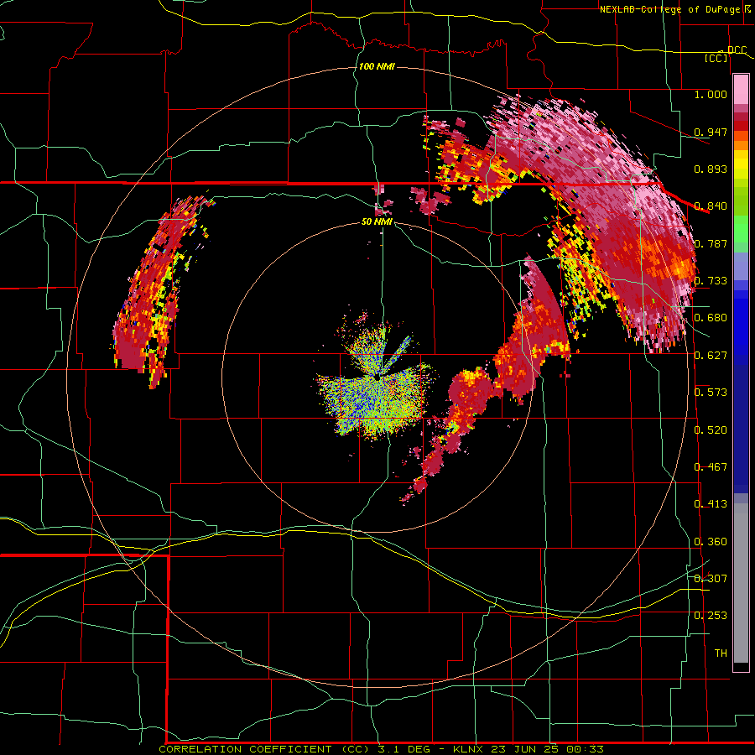Screen dimensions: 755x755
Task: Click the TH label at the scale bottom
Action: coord(721,653)
